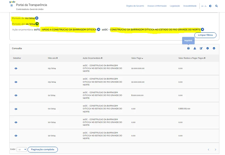Decrease font size with A-
Image resolution: width=225 pixels, height=155 pixels.
click(x=205, y=6)
